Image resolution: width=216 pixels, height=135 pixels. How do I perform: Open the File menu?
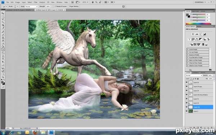[8, 3]
